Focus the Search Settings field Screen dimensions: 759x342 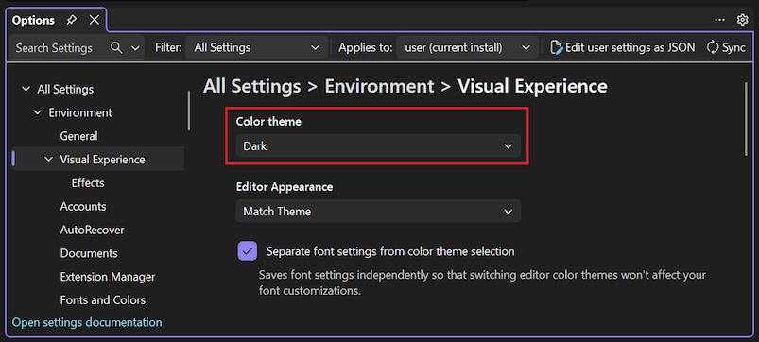(77, 47)
